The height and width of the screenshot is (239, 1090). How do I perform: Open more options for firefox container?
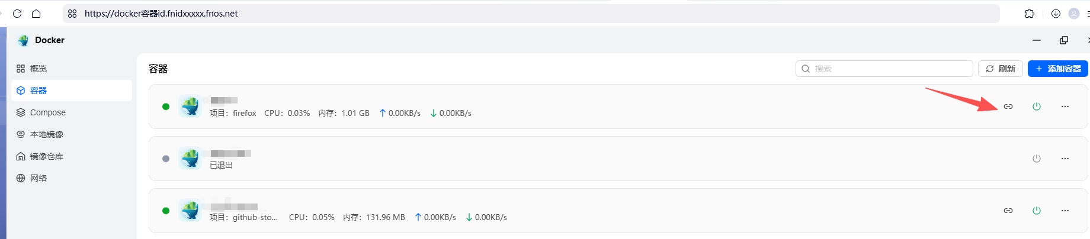[1065, 106]
